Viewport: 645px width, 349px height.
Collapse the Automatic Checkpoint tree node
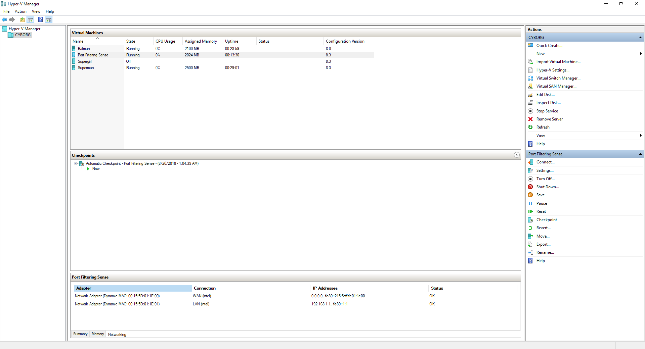[x=76, y=164]
